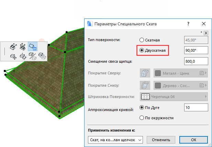Choose По окружности curve approximation
Viewport: 212px width, 147px height.
(142, 118)
